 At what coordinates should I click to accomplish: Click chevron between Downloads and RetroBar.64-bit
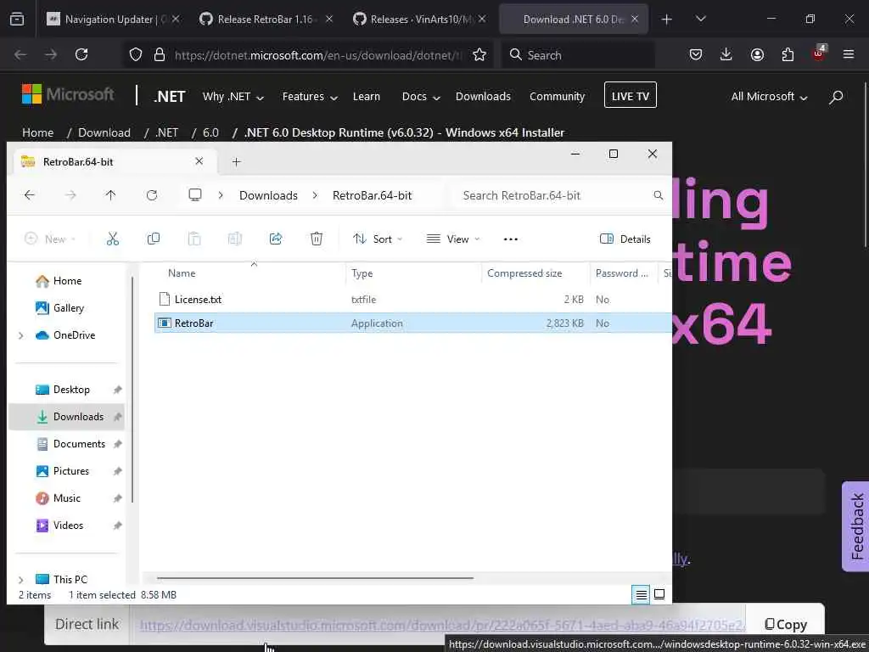[x=315, y=195]
